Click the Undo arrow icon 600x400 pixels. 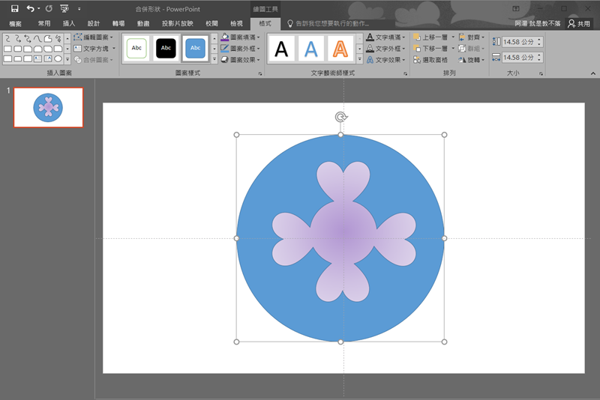point(30,8)
